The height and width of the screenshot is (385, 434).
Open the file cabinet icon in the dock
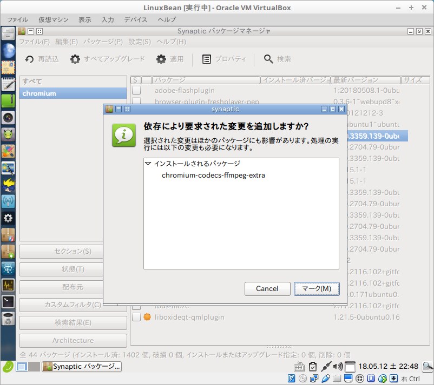(8, 33)
